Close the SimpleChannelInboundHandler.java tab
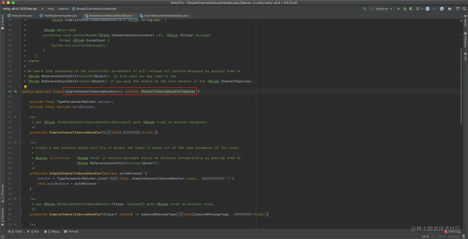 coord(135,15)
